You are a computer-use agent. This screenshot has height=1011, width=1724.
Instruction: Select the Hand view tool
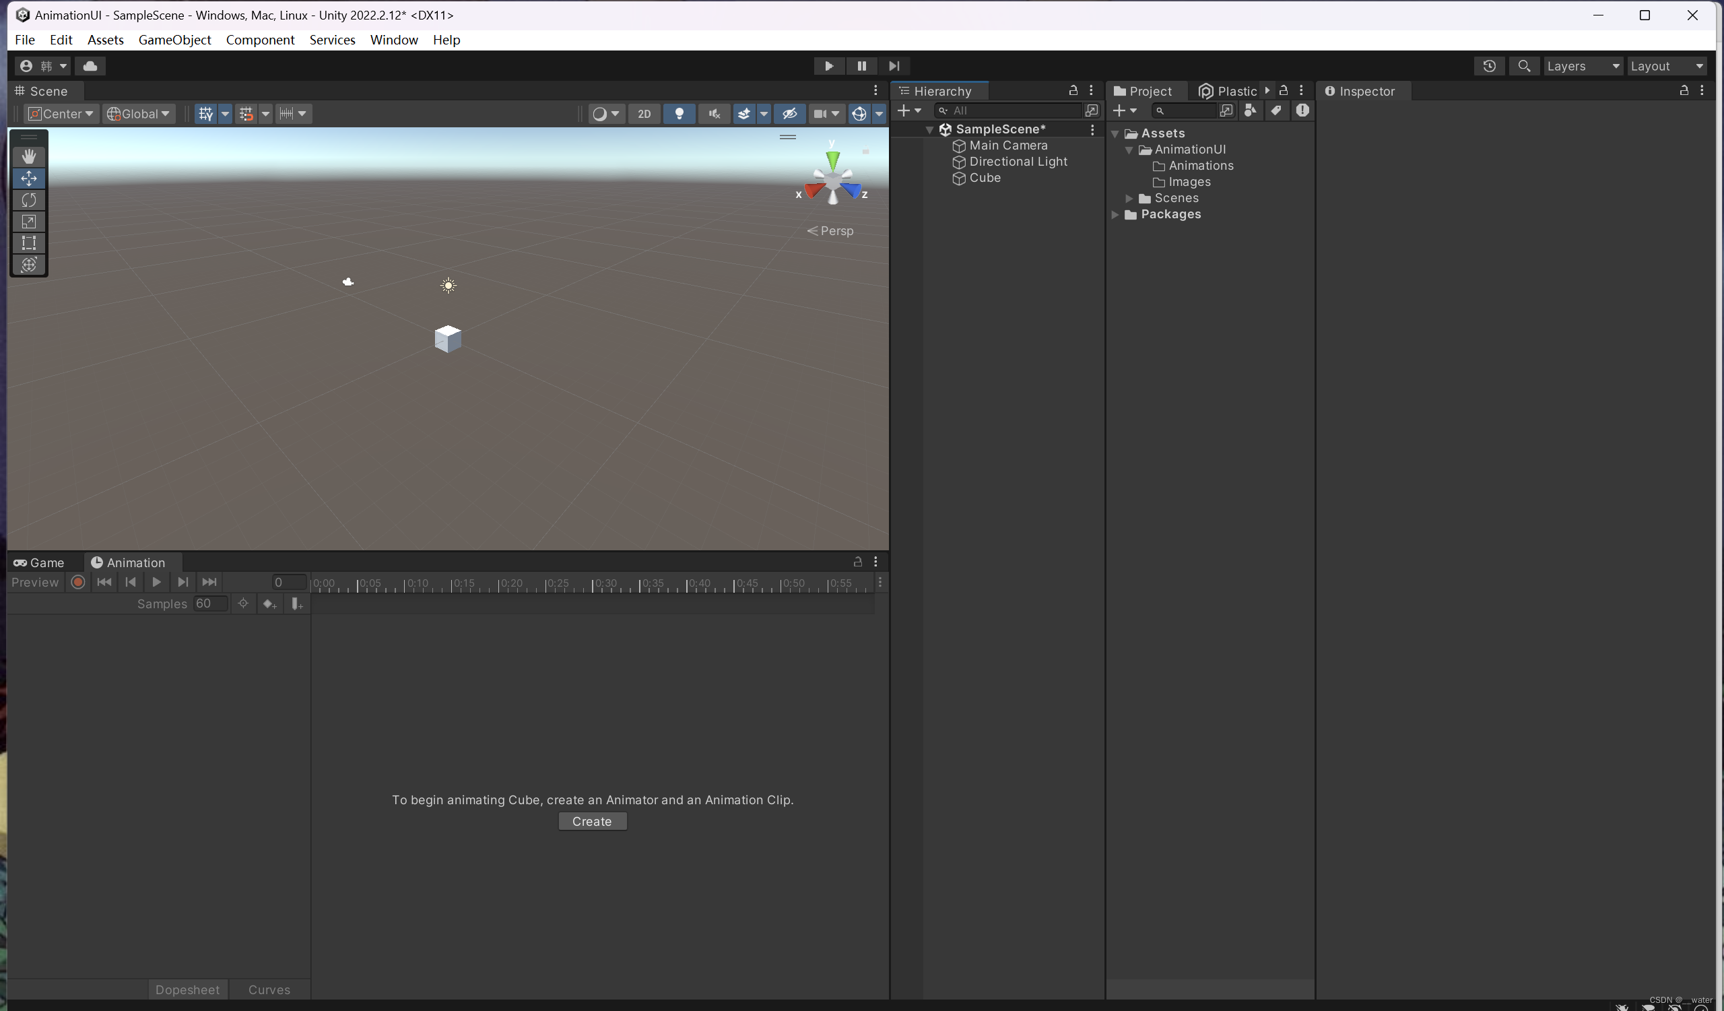point(29,157)
